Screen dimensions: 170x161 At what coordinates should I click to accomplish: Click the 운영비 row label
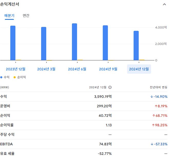coord(5,106)
